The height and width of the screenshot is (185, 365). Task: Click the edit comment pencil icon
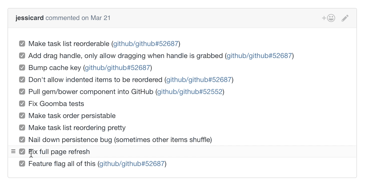(345, 18)
